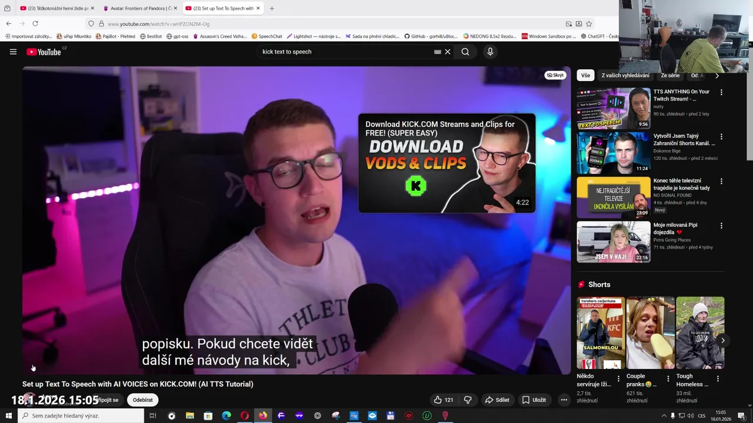Open Firefox from the Windows taskbar
Image resolution: width=753 pixels, height=423 pixels.
tap(263, 416)
